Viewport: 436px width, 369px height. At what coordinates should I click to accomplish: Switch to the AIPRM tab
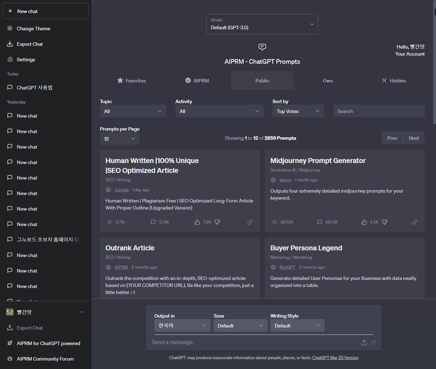tap(197, 81)
